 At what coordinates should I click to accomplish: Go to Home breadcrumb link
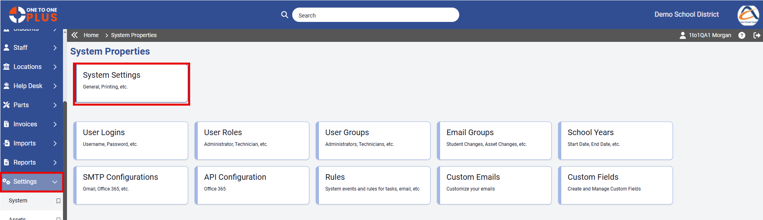[91, 35]
